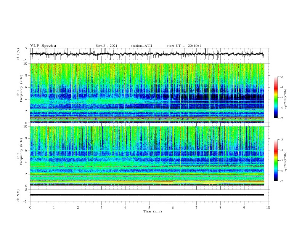This screenshot has height=233, width=302.
Task: Click the "-3" tick of the ch.1 colorbar
Action: coord(281,77)
